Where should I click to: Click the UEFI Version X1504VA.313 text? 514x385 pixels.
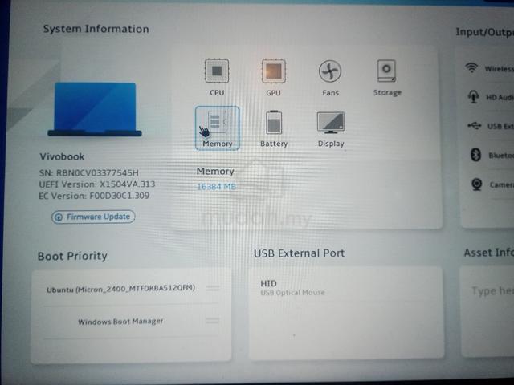click(97, 184)
